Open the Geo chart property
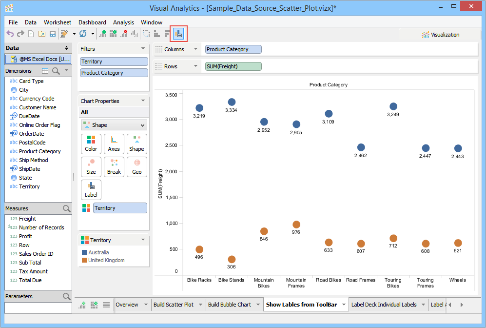This screenshot has height=328, width=486. (x=137, y=167)
